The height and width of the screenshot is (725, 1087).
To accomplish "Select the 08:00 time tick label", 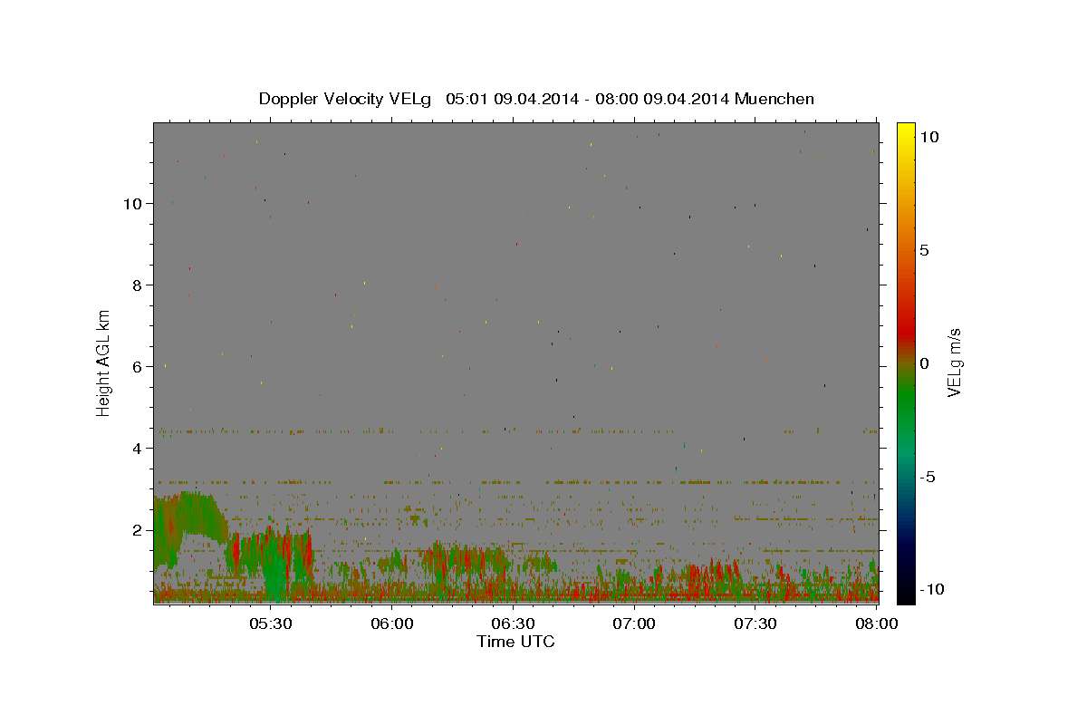I will pos(877,623).
